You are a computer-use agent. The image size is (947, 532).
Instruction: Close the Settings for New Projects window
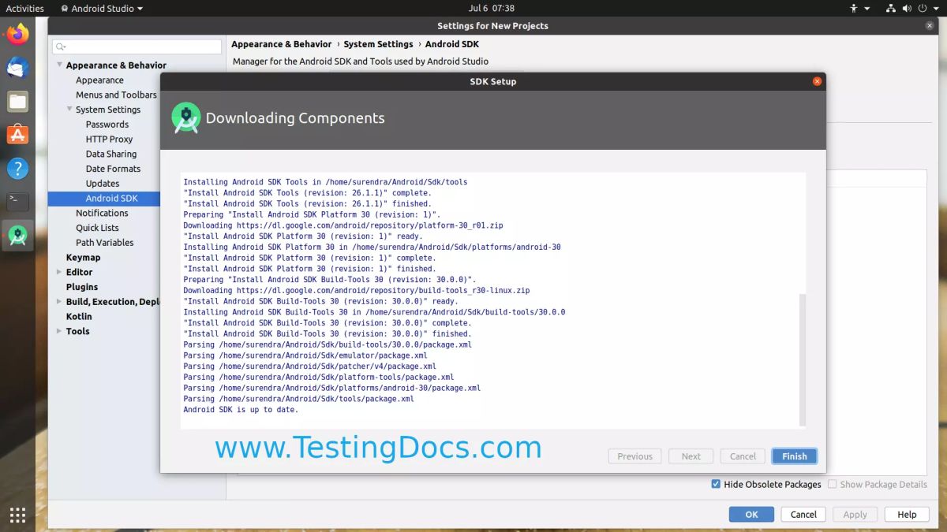(x=930, y=26)
